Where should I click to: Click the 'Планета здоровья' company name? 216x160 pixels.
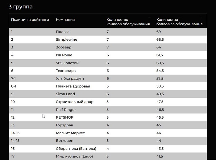pos(73,86)
